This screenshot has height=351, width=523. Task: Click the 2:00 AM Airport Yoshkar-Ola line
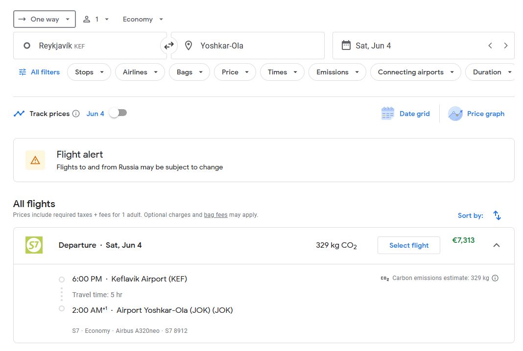point(152,310)
